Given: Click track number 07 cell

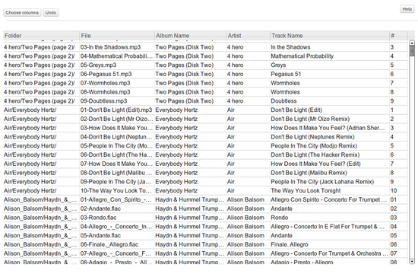Looking at the screenshot, I should pos(394,253).
